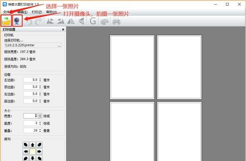Rotate the image right with the toolbar icon
Screen dimensions: 246x161
61,21
